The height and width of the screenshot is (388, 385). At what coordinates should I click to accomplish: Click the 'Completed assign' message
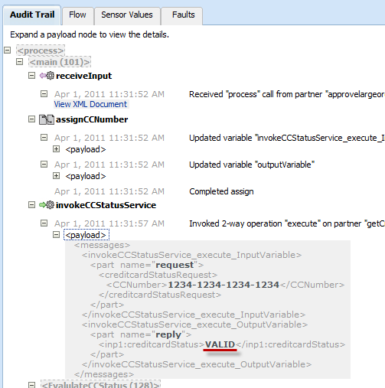pyautogui.click(x=221, y=191)
